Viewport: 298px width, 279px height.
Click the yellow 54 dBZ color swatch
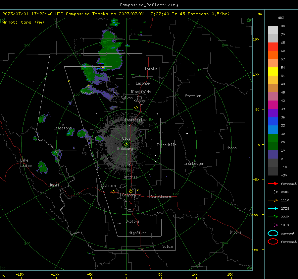273,71
